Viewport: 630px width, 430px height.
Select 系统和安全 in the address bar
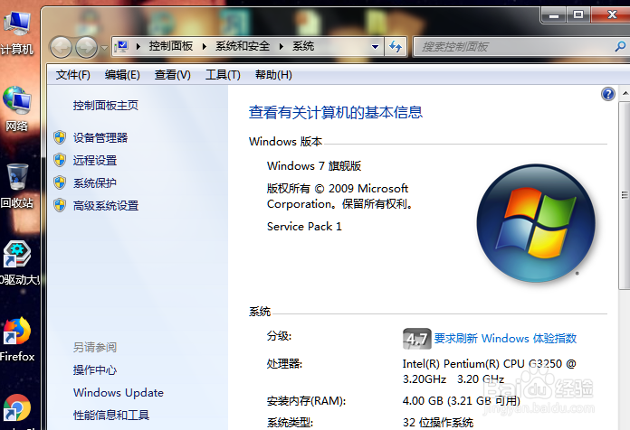click(243, 46)
